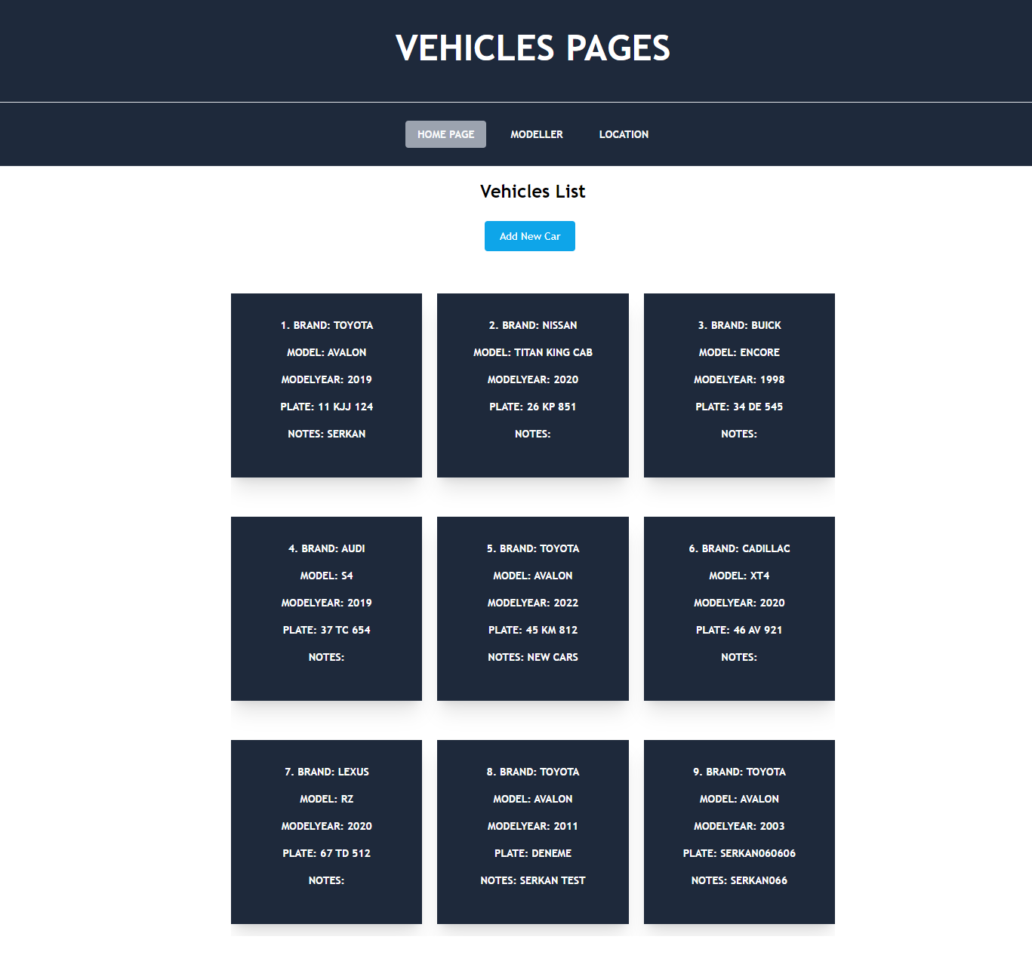Screen dimensions: 1032x958
Task: Click the VEHICLES PAGES header title
Action: (531, 48)
